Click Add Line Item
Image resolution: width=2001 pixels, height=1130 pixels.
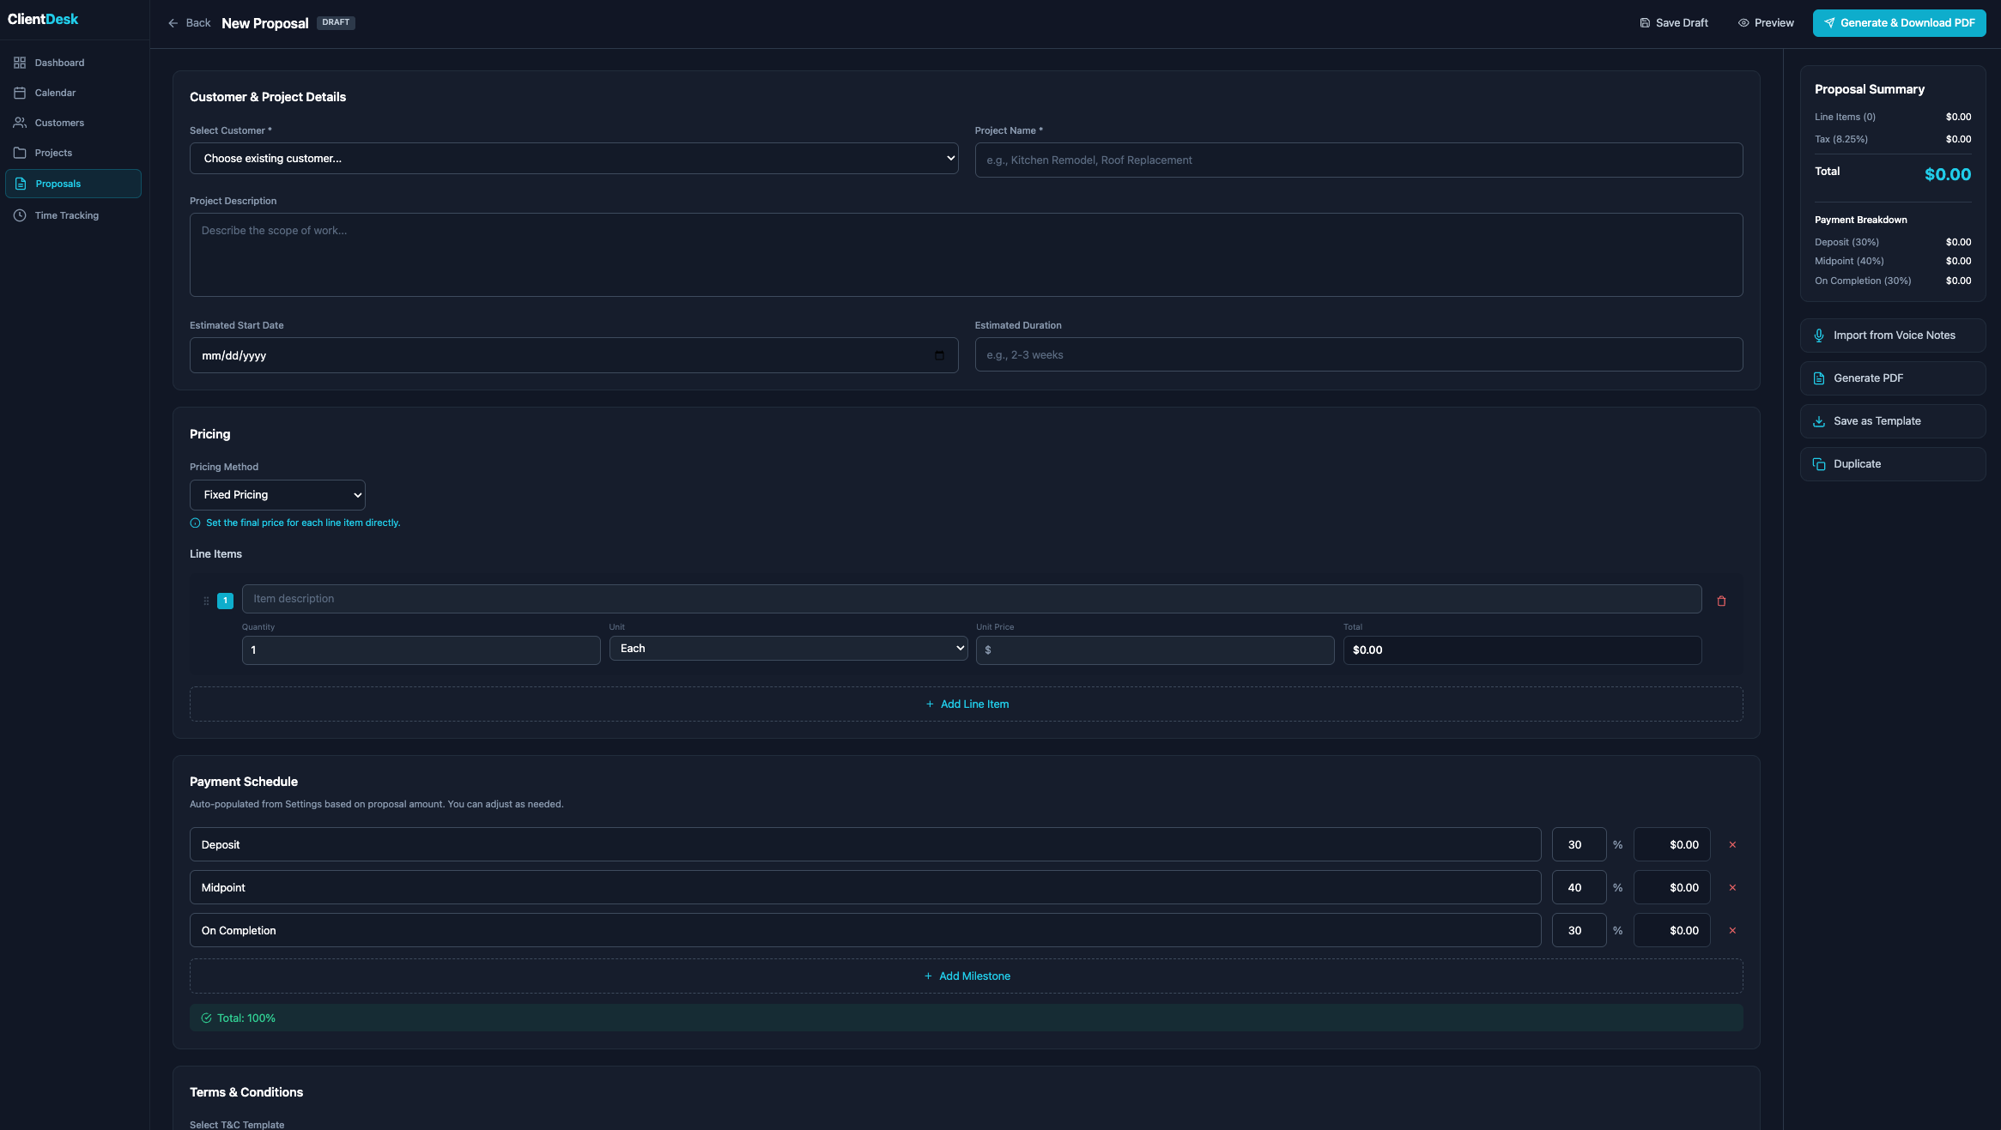click(x=967, y=704)
